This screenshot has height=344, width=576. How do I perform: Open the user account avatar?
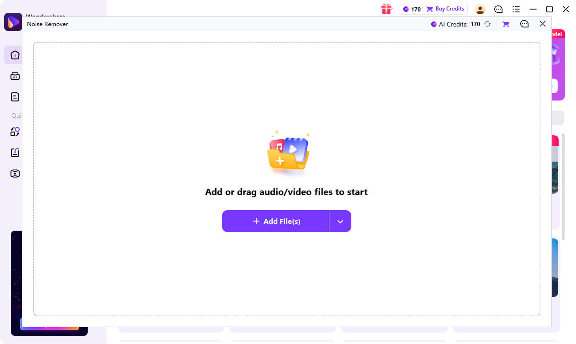pyautogui.click(x=480, y=9)
